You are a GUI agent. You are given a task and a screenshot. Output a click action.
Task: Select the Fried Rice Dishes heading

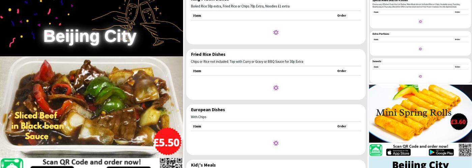208,54
